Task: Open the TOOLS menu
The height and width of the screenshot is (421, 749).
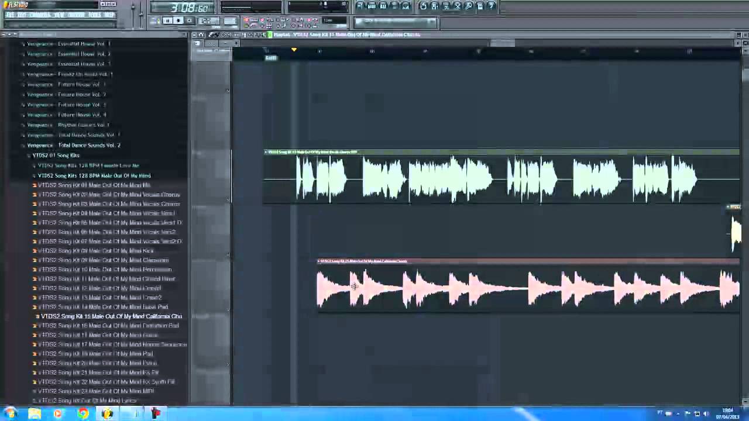Action: (x=94, y=15)
